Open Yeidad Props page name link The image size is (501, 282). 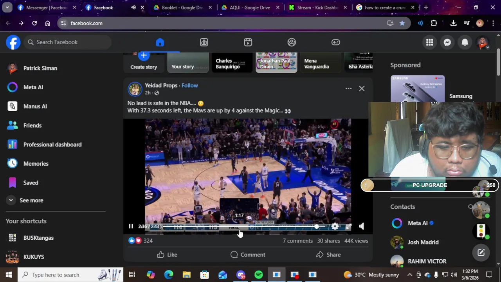[x=161, y=85]
